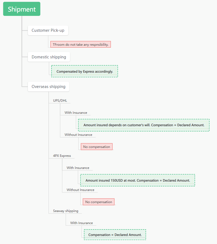This screenshot has height=244, width=217.
Task: Select No compensation under UPS/DHL
Action: (x=97, y=147)
